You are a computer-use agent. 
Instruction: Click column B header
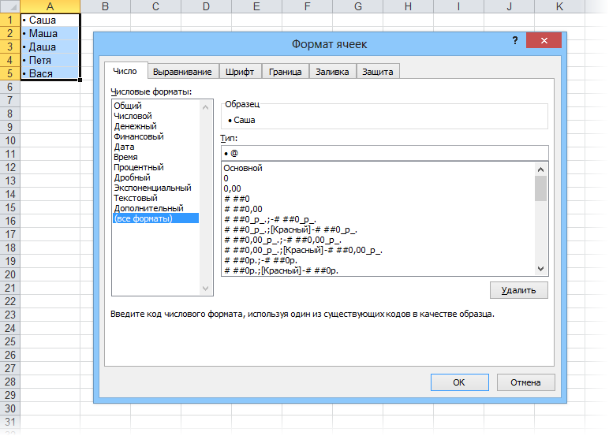[105, 6]
